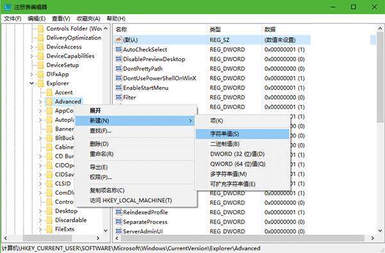Open the 帮助(H) menu
Viewport: 385px width, 253px height.
point(116,19)
